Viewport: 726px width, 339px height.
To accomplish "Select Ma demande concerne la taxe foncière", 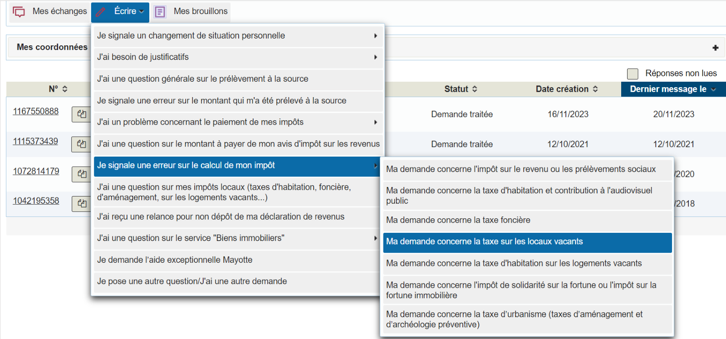I will click(458, 220).
